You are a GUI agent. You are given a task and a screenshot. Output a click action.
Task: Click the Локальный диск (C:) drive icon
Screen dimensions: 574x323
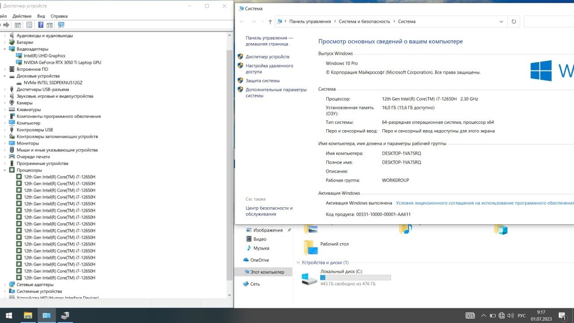click(x=309, y=279)
